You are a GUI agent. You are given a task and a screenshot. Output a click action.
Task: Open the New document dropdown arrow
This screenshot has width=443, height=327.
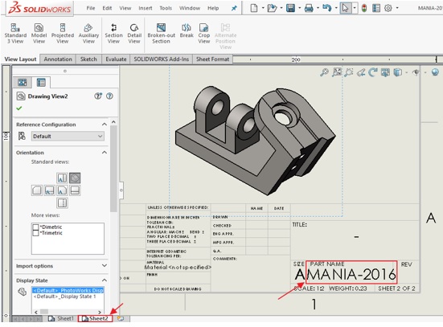click(x=263, y=8)
